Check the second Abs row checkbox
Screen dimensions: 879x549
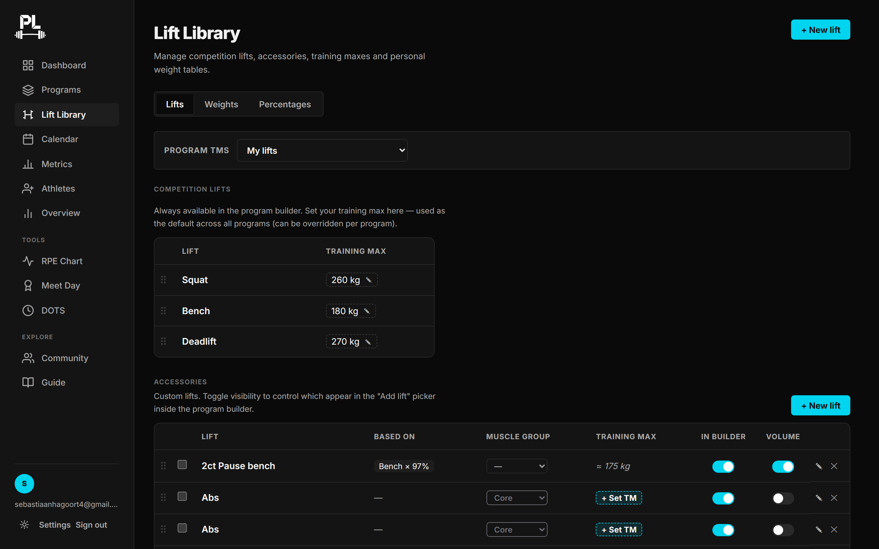(x=182, y=528)
